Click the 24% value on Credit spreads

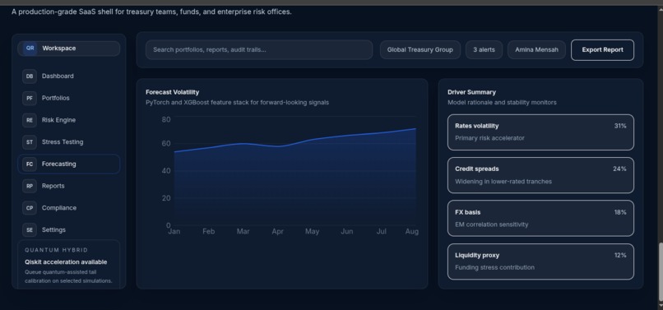coord(620,169)
